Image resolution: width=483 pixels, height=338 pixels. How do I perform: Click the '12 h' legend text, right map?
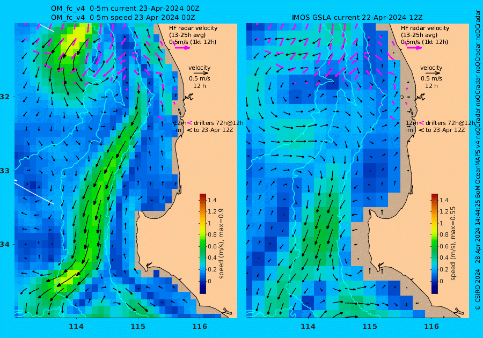point(431,86)
